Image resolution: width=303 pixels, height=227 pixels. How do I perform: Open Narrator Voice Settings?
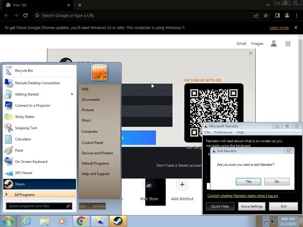pos(252,206)
